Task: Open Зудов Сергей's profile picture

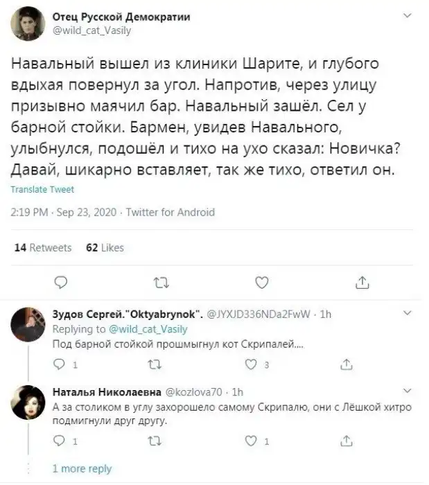Action: [x=29, y=321]
